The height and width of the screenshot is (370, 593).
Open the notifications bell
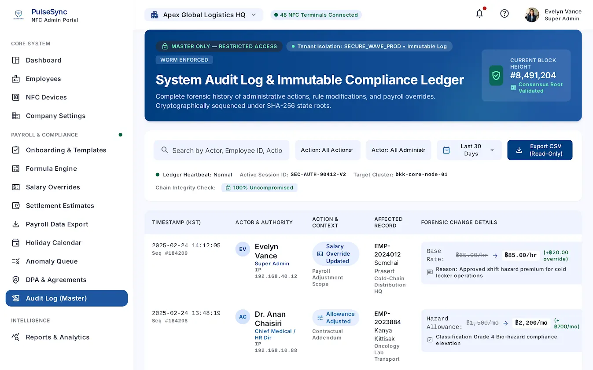tap(479, 14)
